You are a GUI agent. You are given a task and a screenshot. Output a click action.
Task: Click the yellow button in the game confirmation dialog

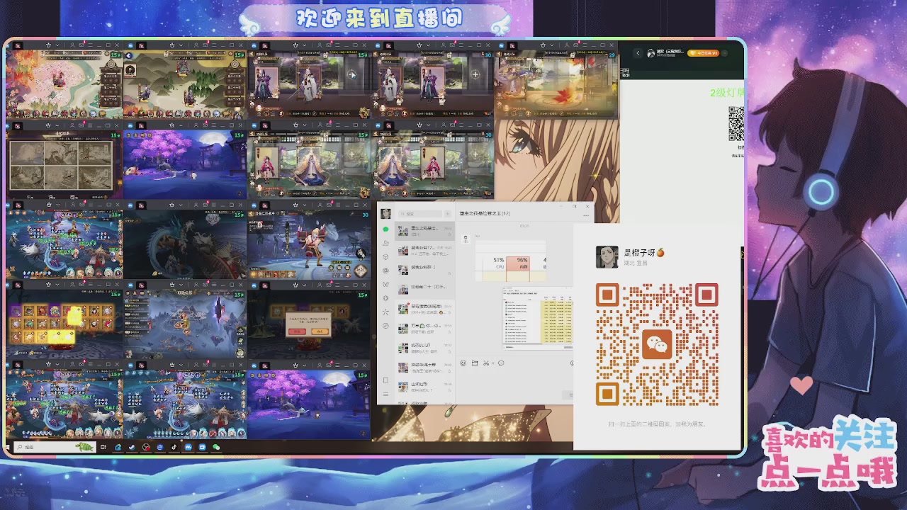(x=320, y=331)
